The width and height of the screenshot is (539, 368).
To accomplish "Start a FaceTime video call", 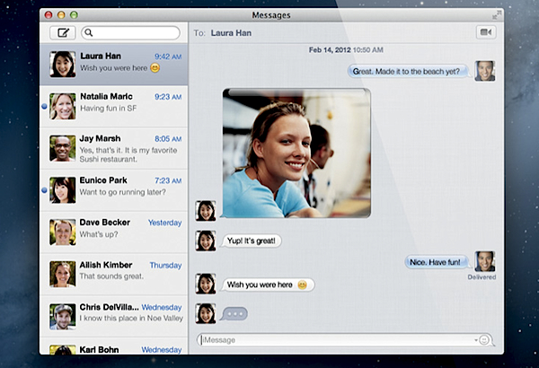I will [486, 32].
